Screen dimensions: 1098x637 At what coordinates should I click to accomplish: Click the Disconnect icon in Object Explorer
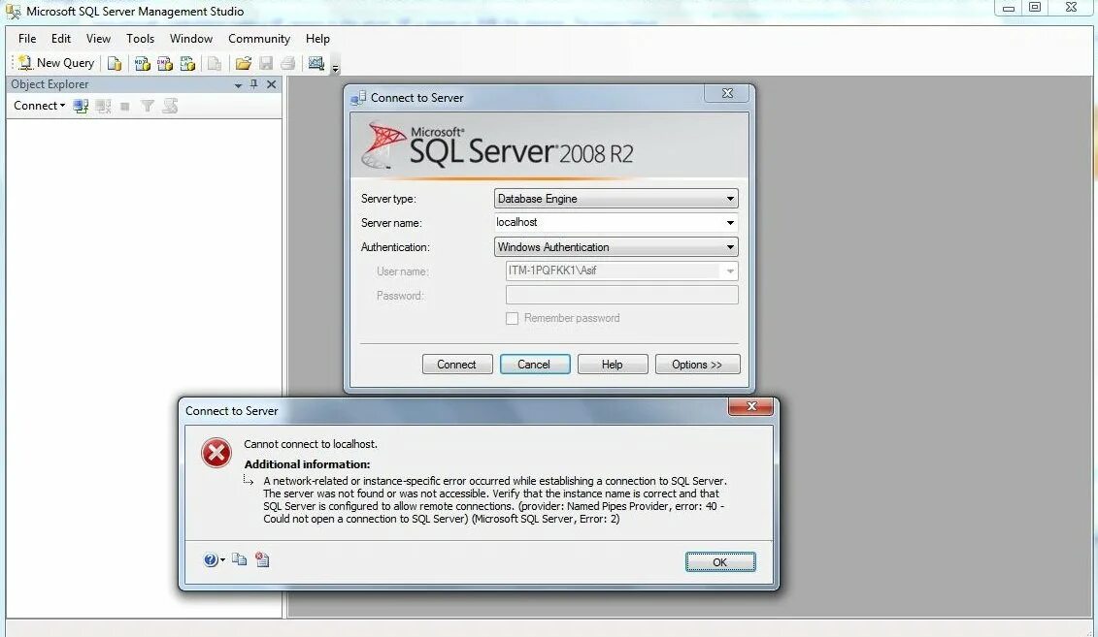point(104,107)
